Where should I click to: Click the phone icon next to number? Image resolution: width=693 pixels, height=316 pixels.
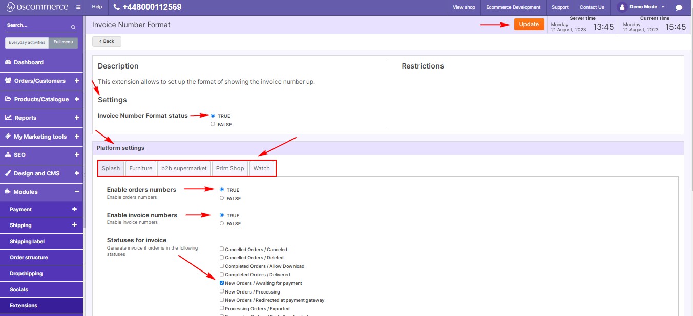117,7
